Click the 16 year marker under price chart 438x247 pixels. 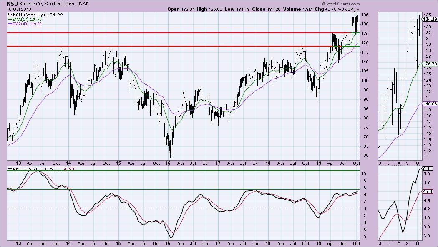pos(169,162)
